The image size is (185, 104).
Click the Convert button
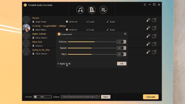point(151,97)
